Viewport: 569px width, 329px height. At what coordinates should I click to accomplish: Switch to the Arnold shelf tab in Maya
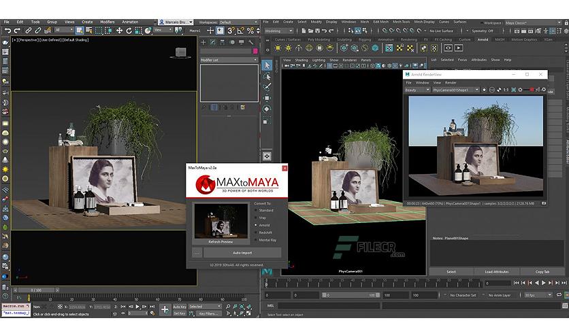pos(483,39)
